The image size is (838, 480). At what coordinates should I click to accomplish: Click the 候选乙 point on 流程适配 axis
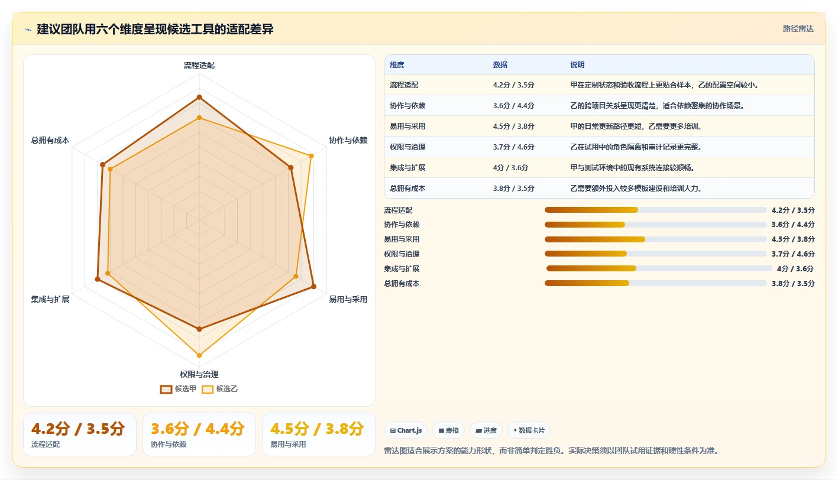pyautogui.click(x=199, y=118)
